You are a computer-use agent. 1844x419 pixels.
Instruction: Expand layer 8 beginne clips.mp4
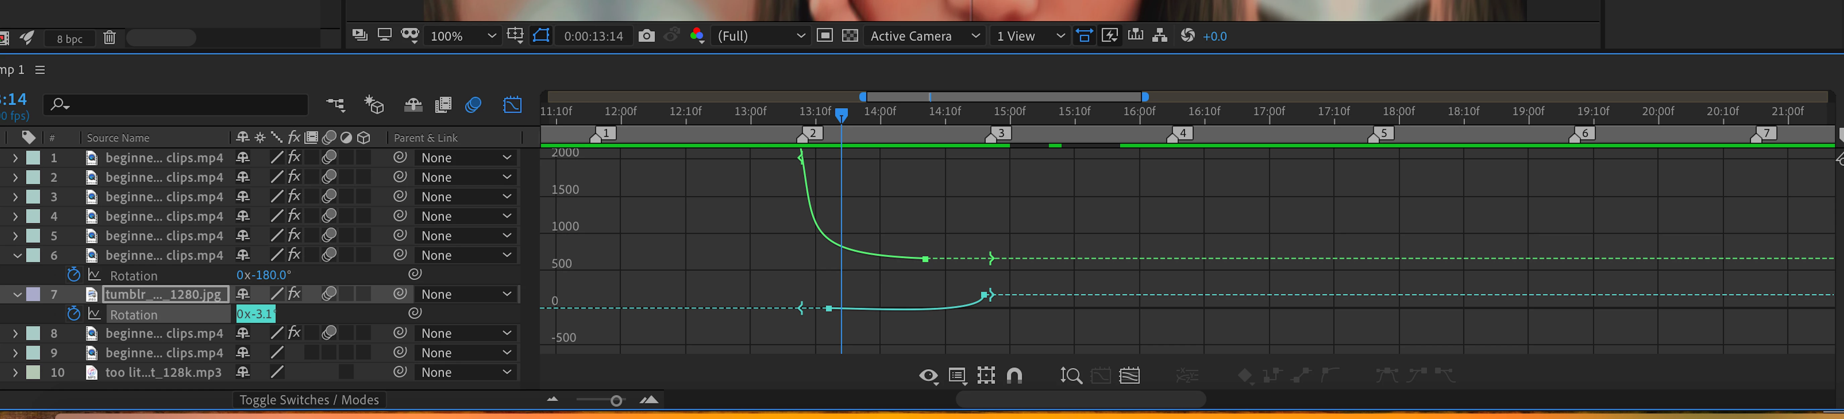pos(15,333)
